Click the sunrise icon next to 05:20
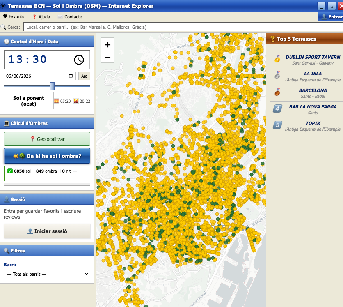Viewport: 343px width, 307px height. (x=57, y=101)
